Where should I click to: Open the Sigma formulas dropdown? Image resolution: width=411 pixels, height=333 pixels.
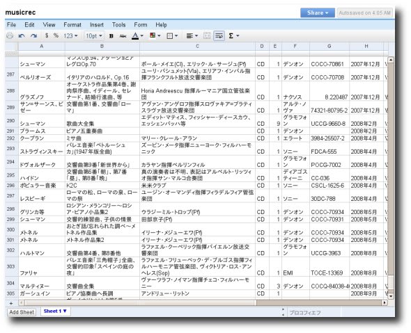click(234, 35)
